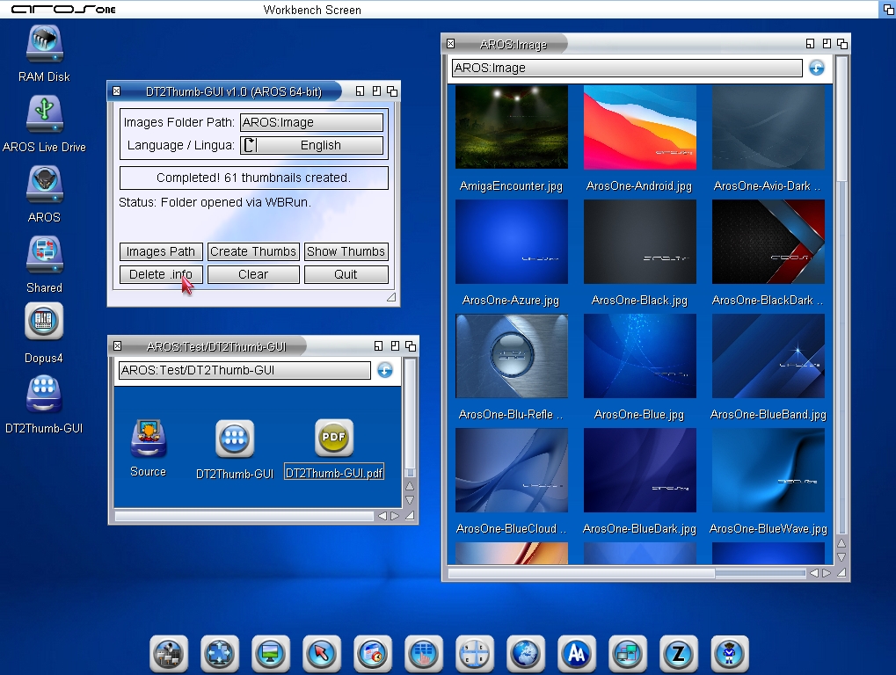
Task: Quit DT2Thumb-GUI via Quit button
Action: point(346,275)
